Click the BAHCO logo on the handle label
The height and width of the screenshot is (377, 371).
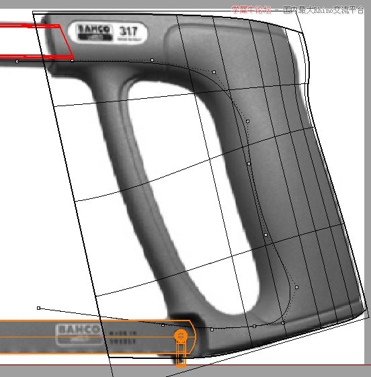tap(94, 32)
